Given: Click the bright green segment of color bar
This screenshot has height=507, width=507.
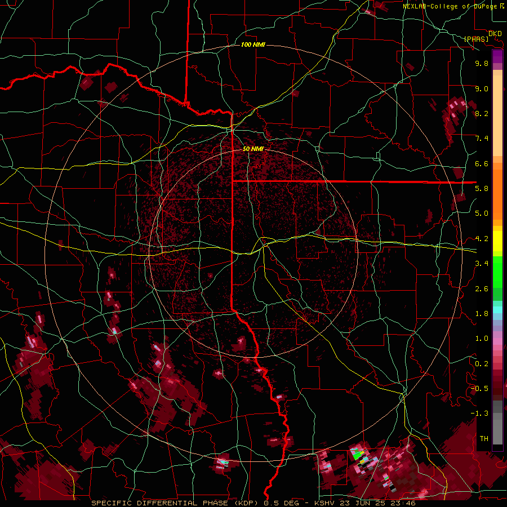Looking at the screenshot, I should [x=497, y=272].
